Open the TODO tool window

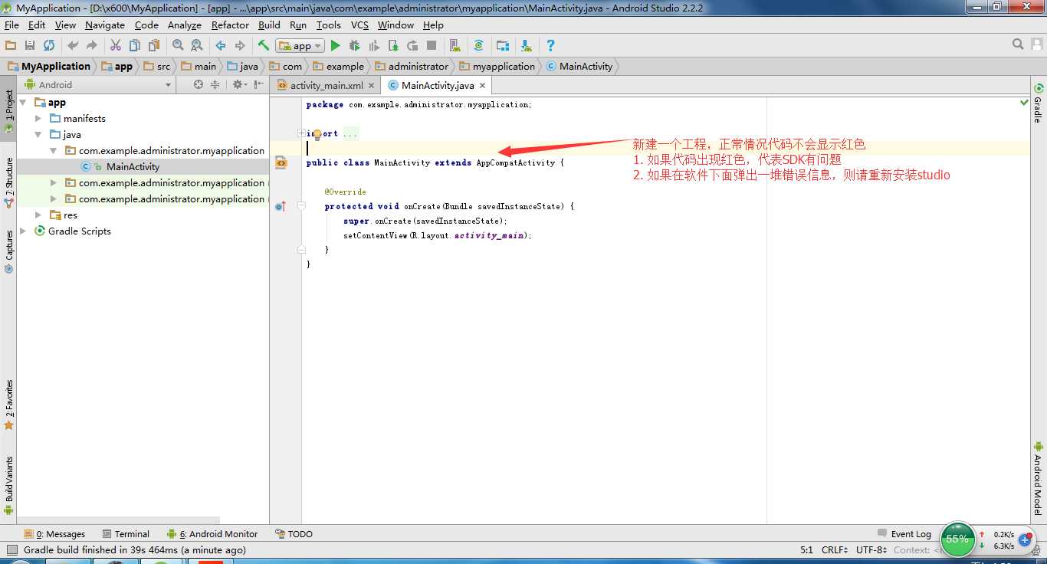(x=294, y=534)
